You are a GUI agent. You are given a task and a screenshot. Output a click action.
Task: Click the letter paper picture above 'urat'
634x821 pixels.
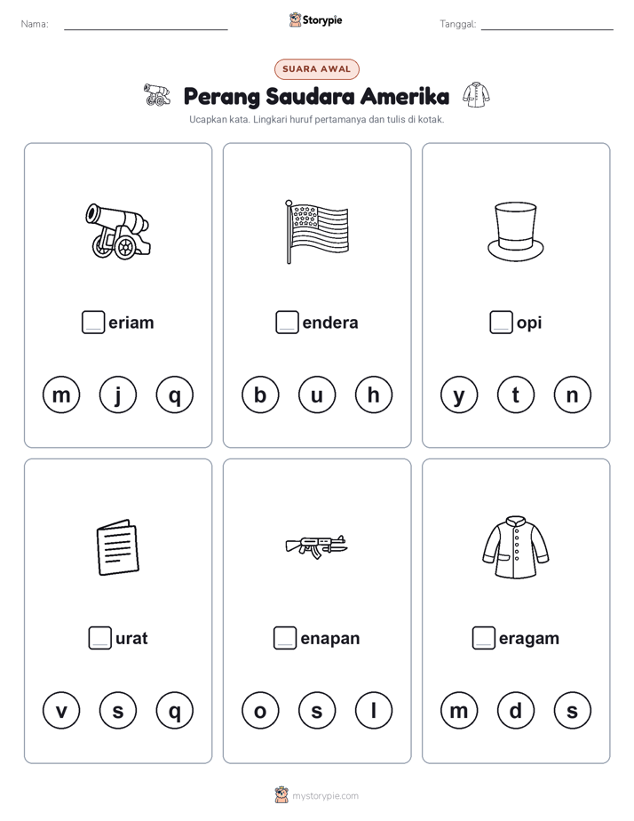[x=118, y=547]
